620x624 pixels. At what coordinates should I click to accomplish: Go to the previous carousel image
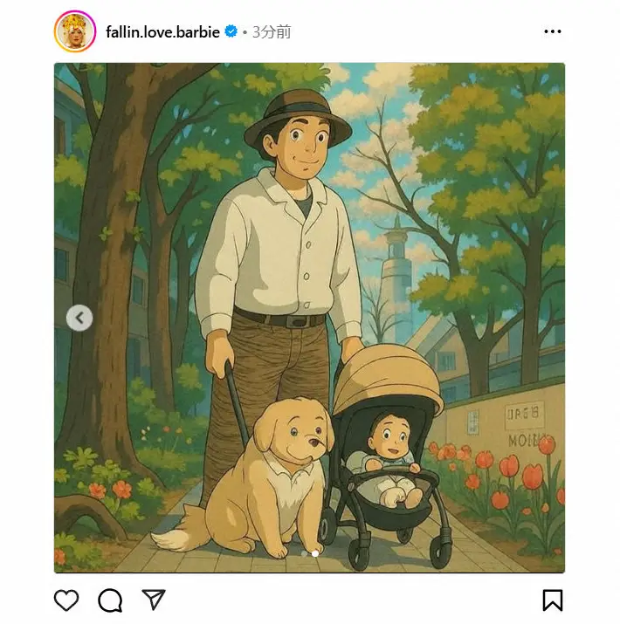pos(79,318)
